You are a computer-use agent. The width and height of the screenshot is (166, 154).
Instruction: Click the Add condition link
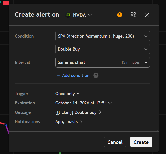76,75
